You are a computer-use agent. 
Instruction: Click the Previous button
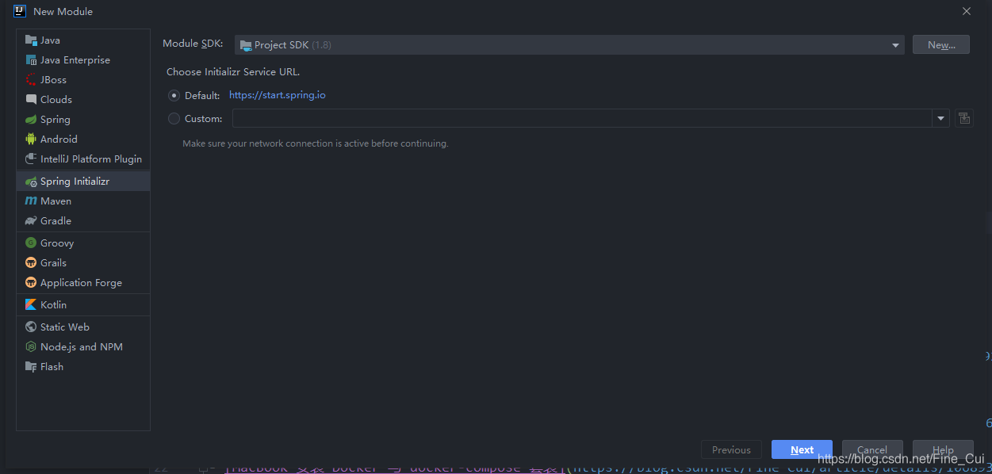[731, 449]
